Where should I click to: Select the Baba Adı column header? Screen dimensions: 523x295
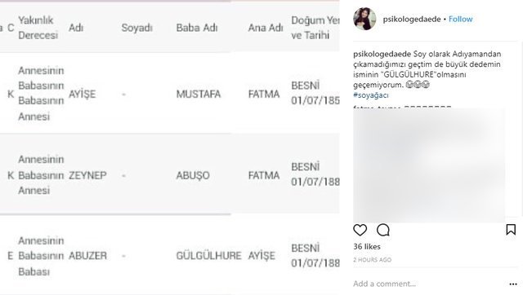tap(197, 28)
